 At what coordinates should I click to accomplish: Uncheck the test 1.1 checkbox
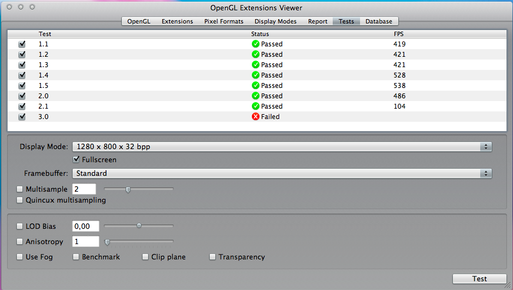(x=22, y=44)
